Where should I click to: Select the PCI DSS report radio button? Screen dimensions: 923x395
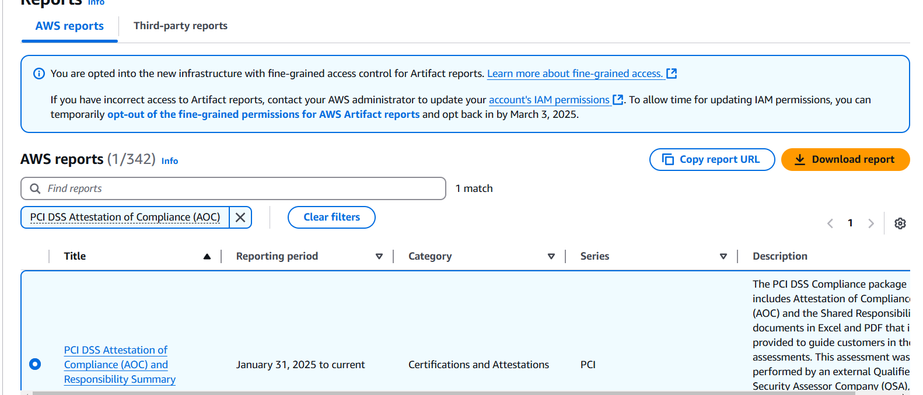[x=35, y=364]
